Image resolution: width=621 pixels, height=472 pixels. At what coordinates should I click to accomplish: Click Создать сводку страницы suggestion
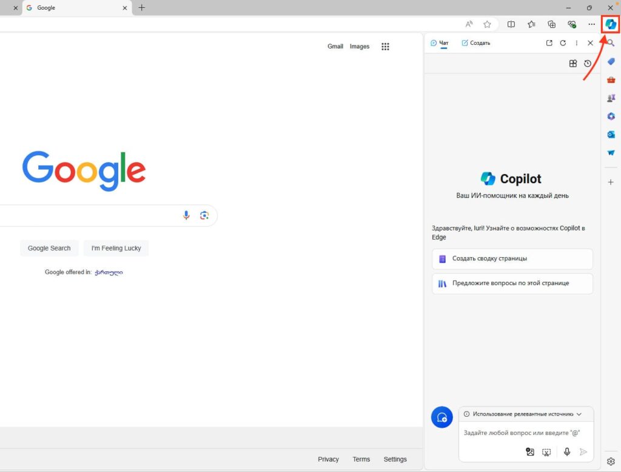click(x=512, y=259)
